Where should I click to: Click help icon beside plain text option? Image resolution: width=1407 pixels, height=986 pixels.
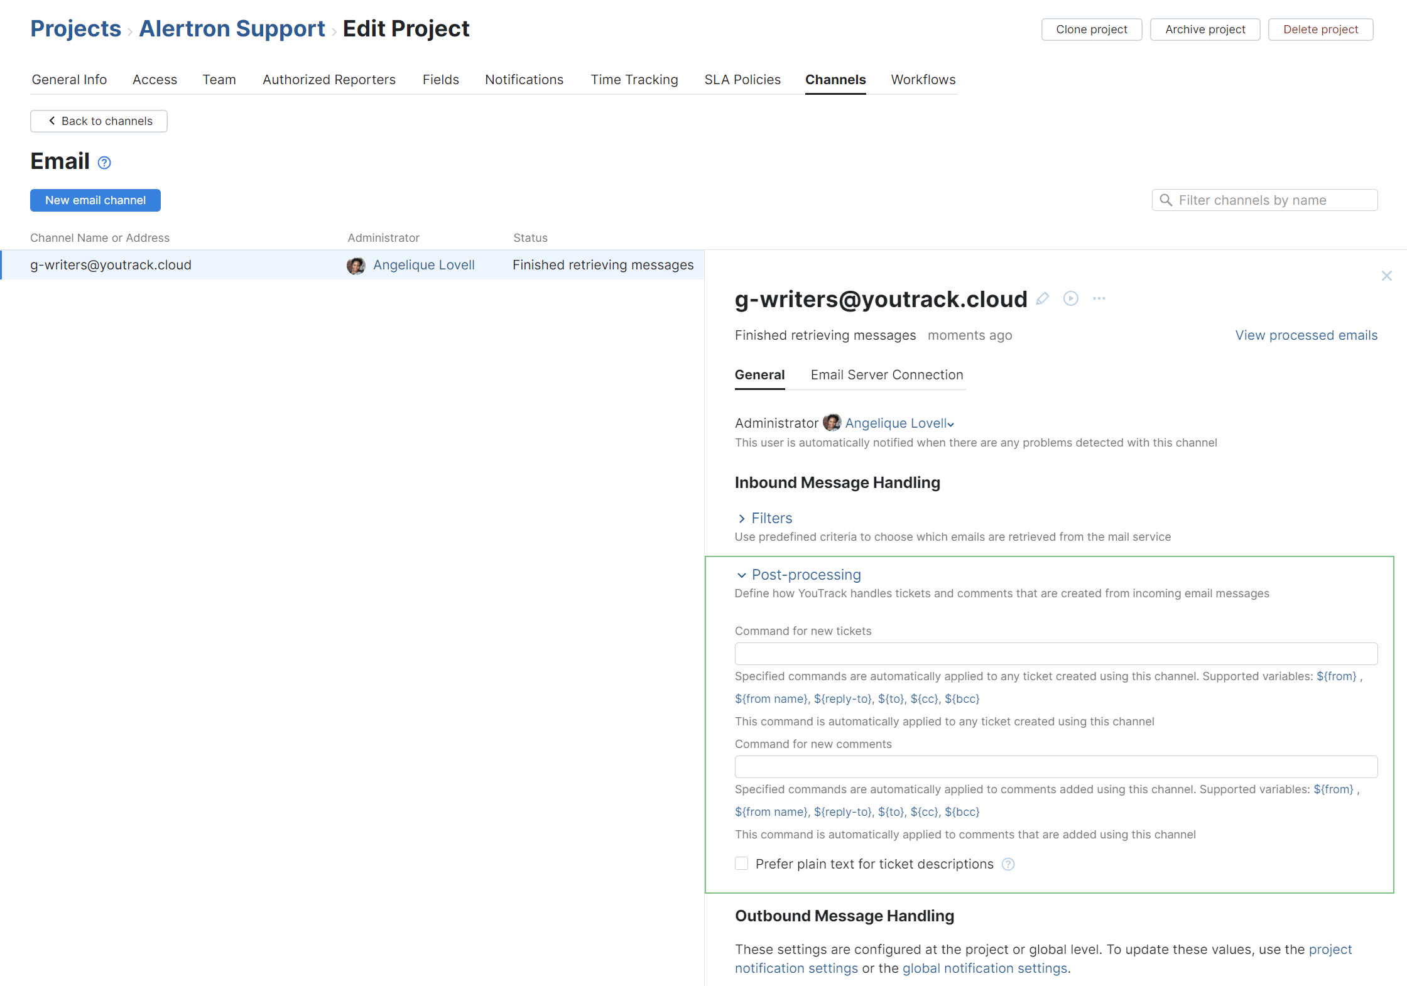[1008, 865]
